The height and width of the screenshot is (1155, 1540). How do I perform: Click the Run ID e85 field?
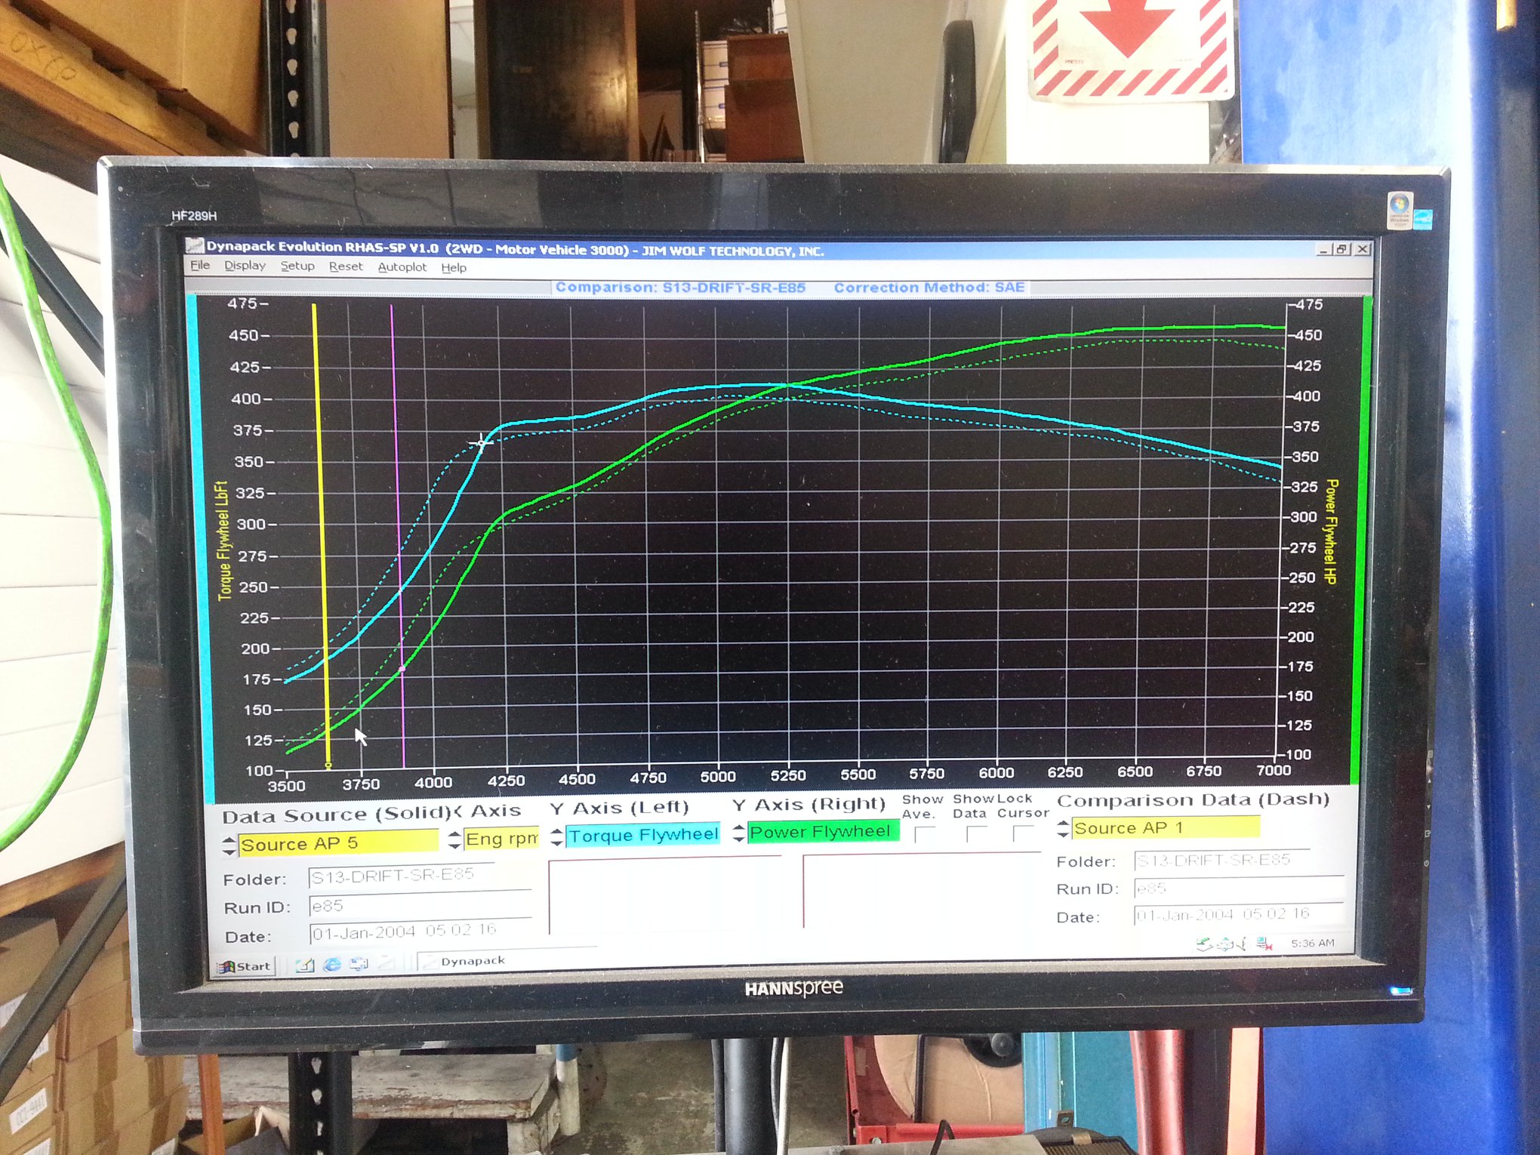(419, 906)
